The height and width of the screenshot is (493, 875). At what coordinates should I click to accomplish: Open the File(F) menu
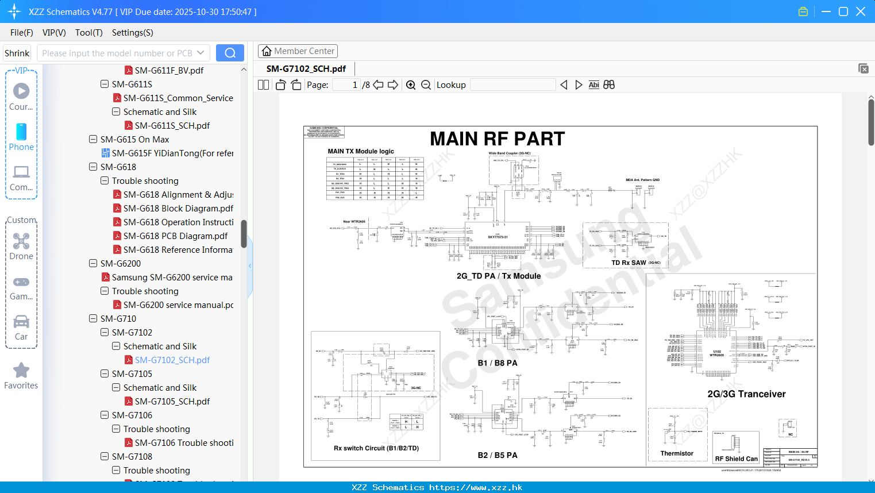22,33
